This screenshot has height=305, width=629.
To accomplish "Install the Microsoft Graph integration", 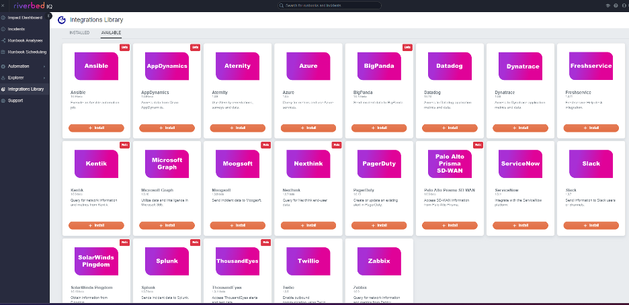I will click(167, 225).
